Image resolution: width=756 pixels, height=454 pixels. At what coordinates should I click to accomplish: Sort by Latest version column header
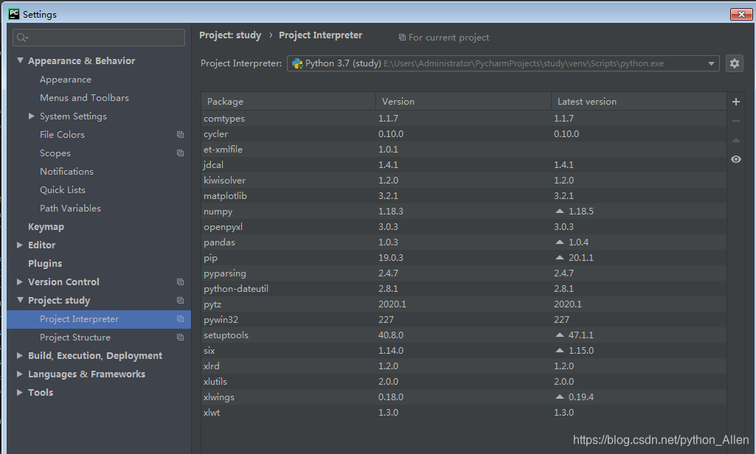[x=639, y=101]
